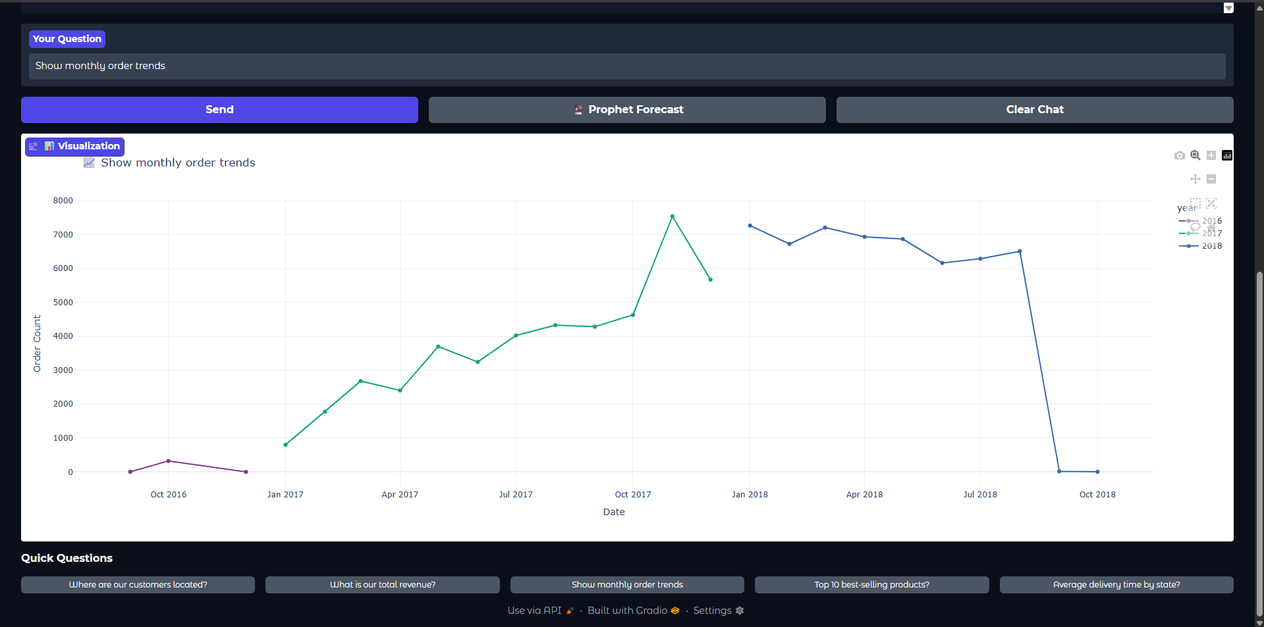This screenshot has height=627, width=1264.
Task: Click the small down-arrow at top right
Action: click(1228, 8)
